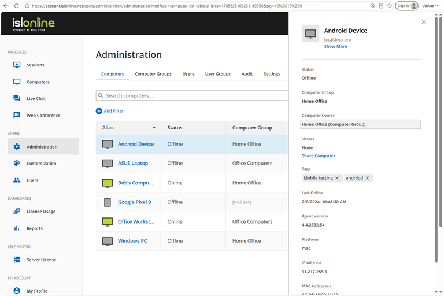
Task: Click the browser Update button
Action: click(431, 6)
